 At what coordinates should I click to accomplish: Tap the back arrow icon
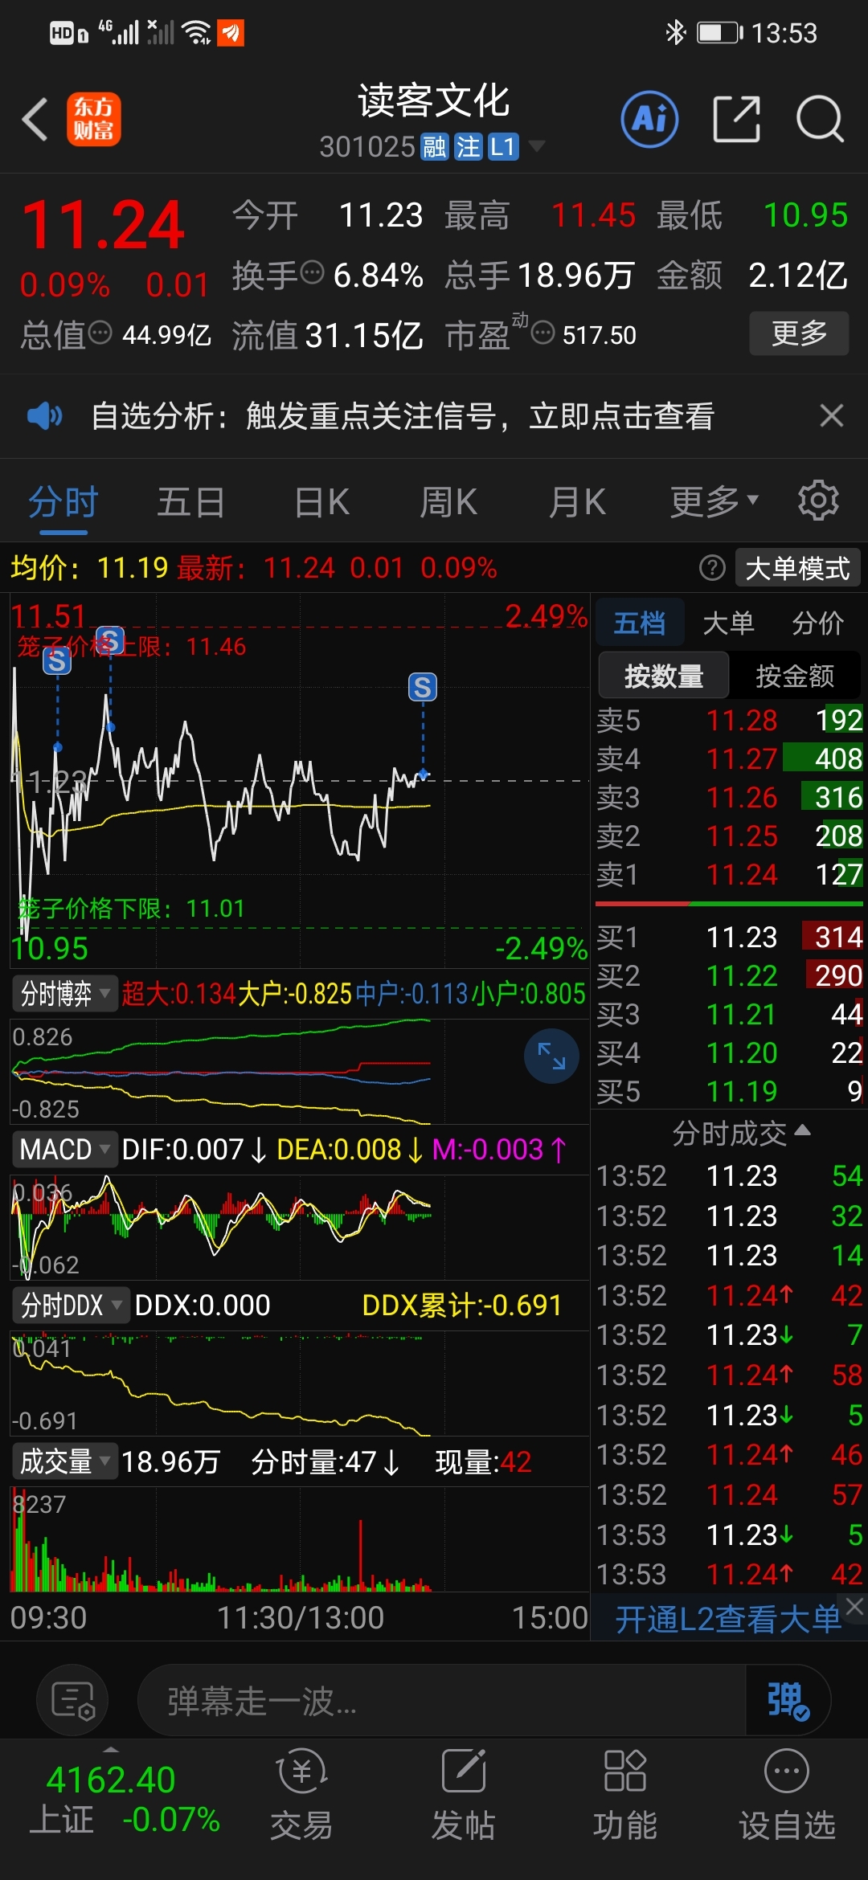tap(35, 120)
